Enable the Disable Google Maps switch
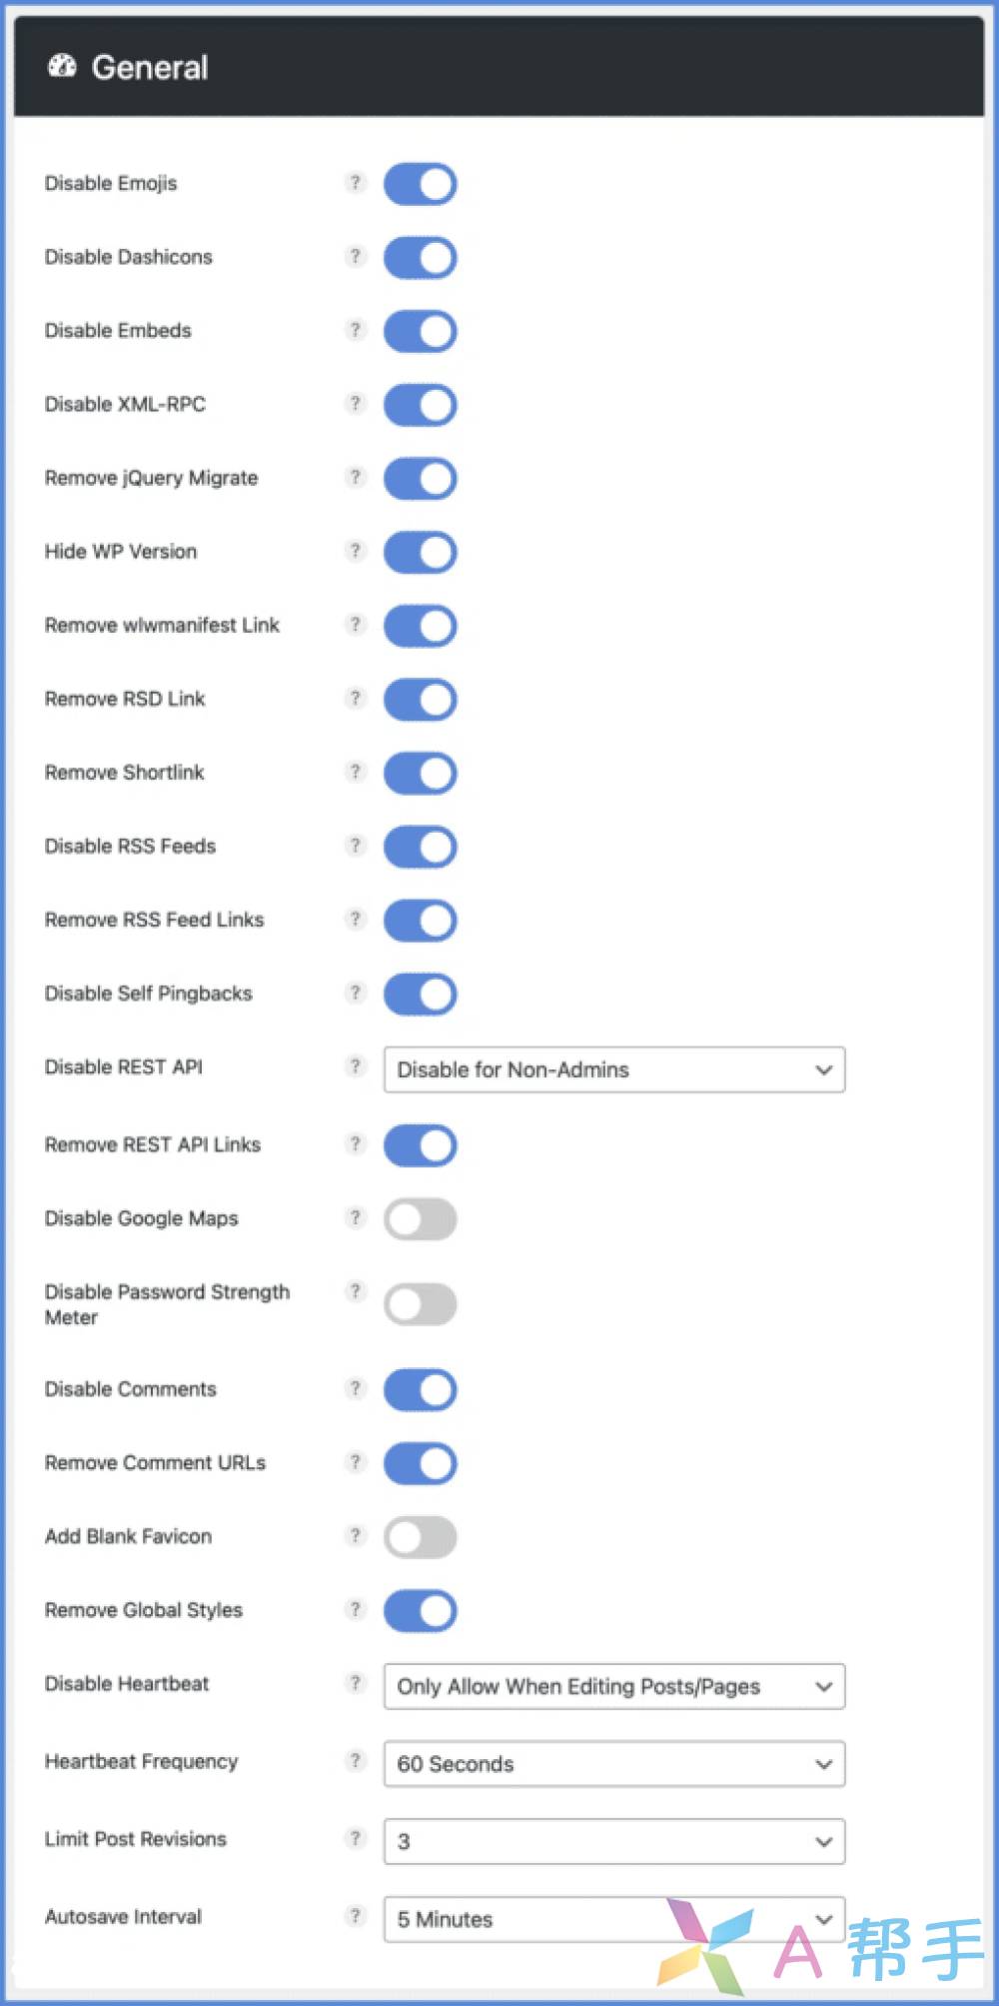Viewport: 999px width, 2006px height. point(421,1219)
